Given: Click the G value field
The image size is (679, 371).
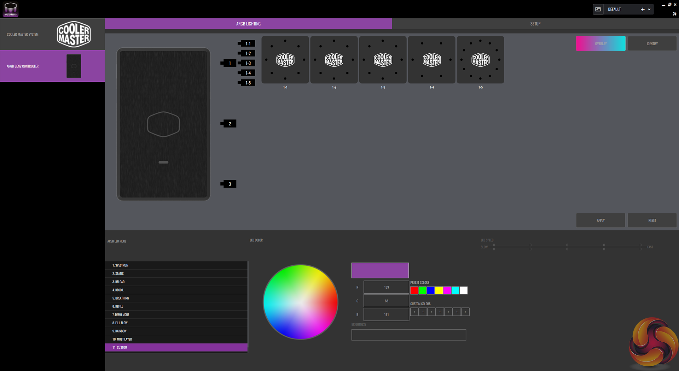Looking at the screenshot, I should [x=386, y=301].
